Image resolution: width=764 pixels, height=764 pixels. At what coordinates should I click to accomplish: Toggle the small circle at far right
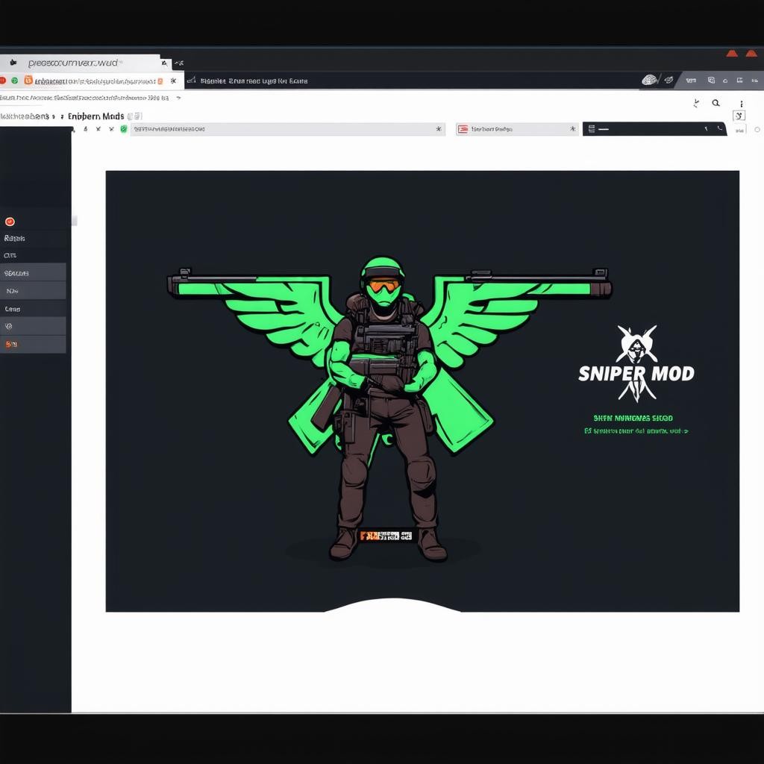[757, 130]
